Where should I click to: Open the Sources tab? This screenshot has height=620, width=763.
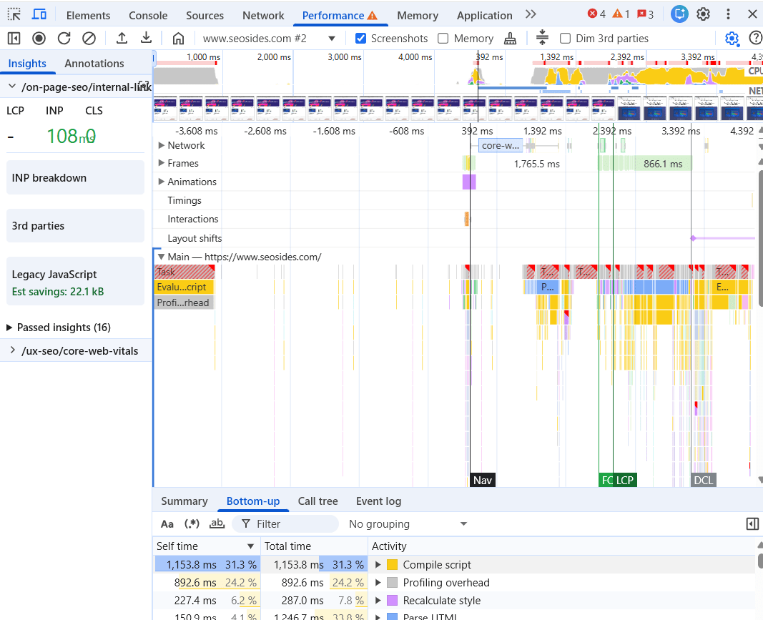pyautogui.click(x=205, y=16)
